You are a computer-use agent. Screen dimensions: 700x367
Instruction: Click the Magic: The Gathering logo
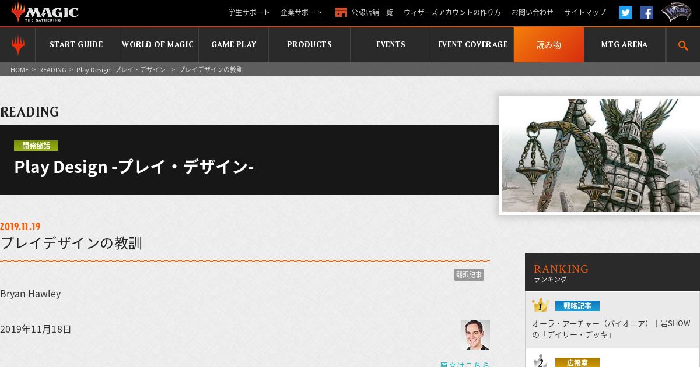45,12
